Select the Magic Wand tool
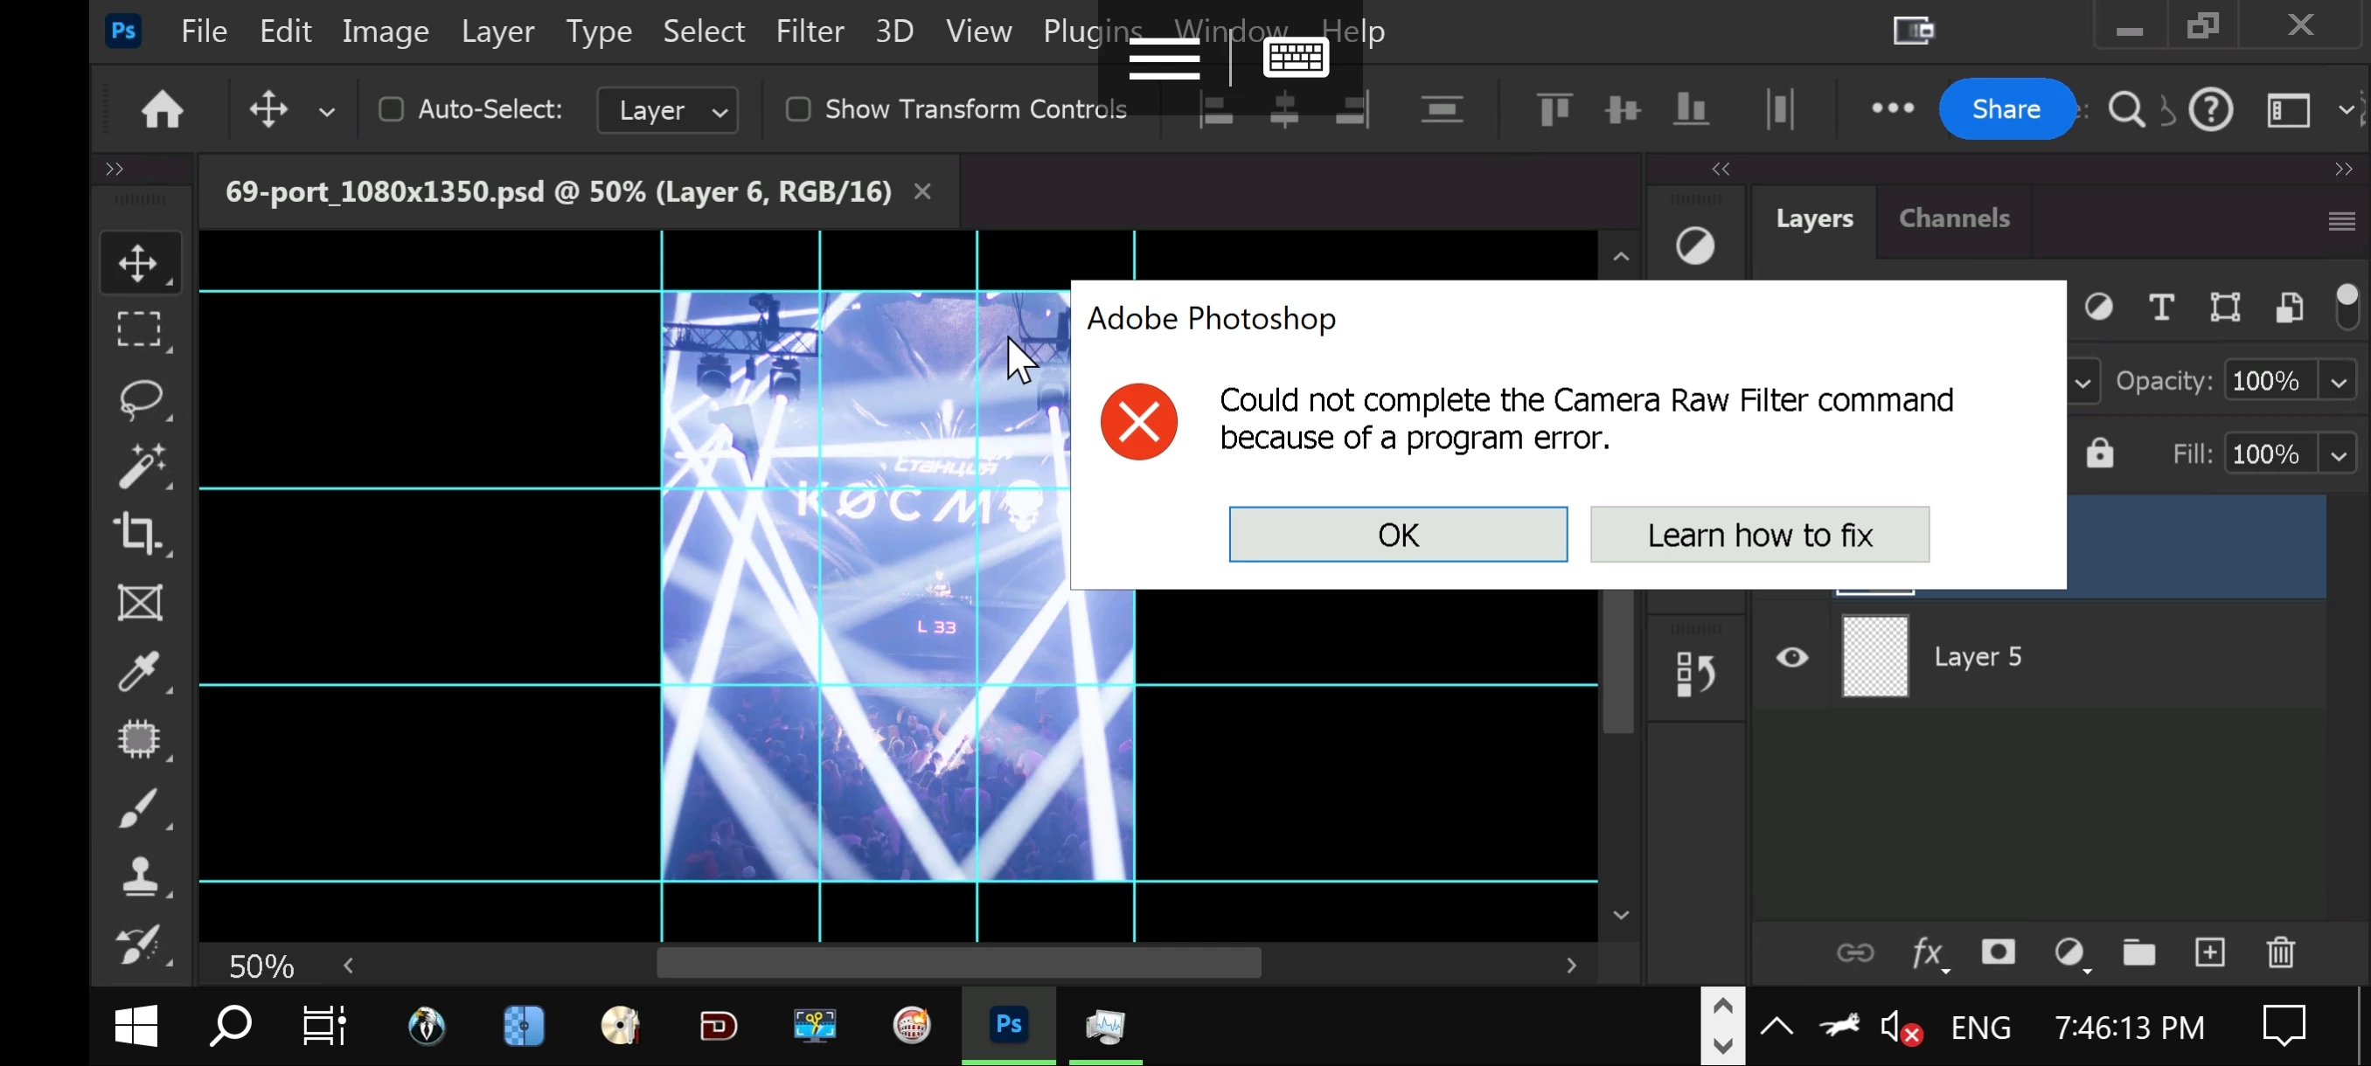This screenshot has width=2371, height=1066. [x=140, y=466]
